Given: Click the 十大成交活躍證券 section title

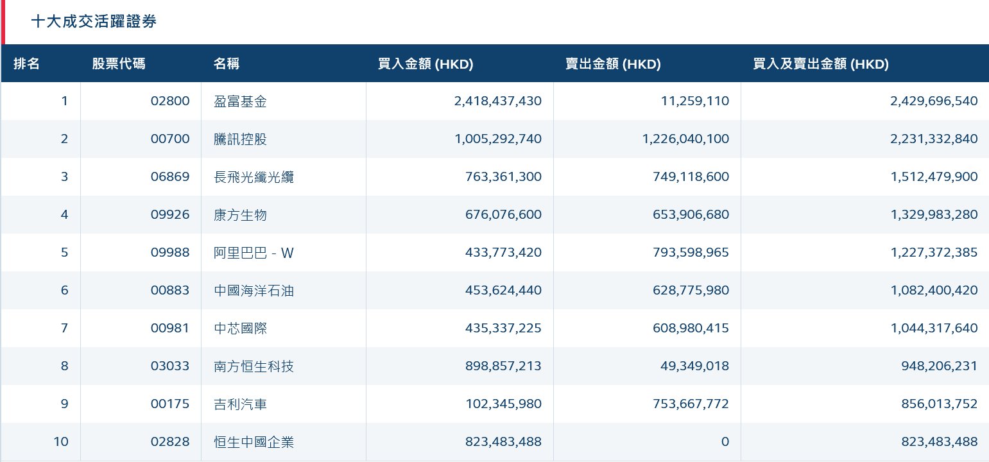Looking at the screenshot, I should click(94, 22).
